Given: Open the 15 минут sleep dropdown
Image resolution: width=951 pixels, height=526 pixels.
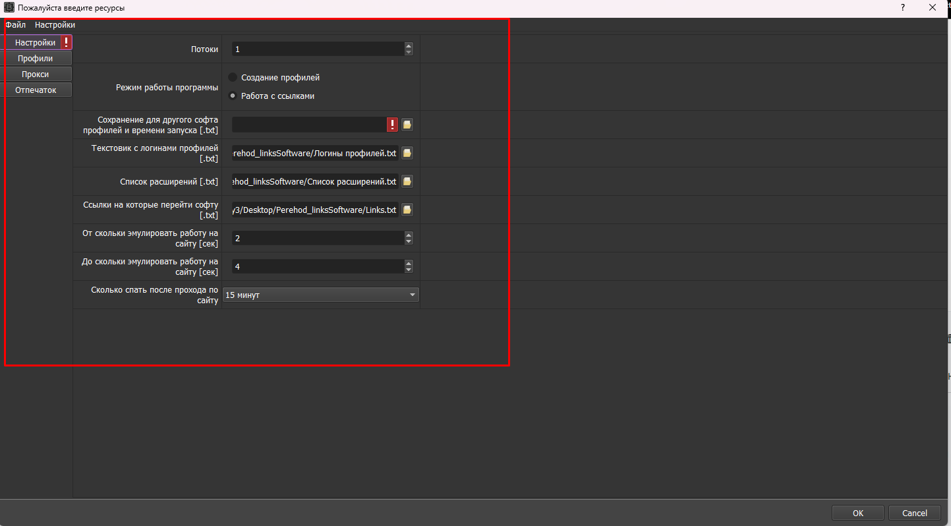Looking at the screenshot, I should click(x=321, y=295).
